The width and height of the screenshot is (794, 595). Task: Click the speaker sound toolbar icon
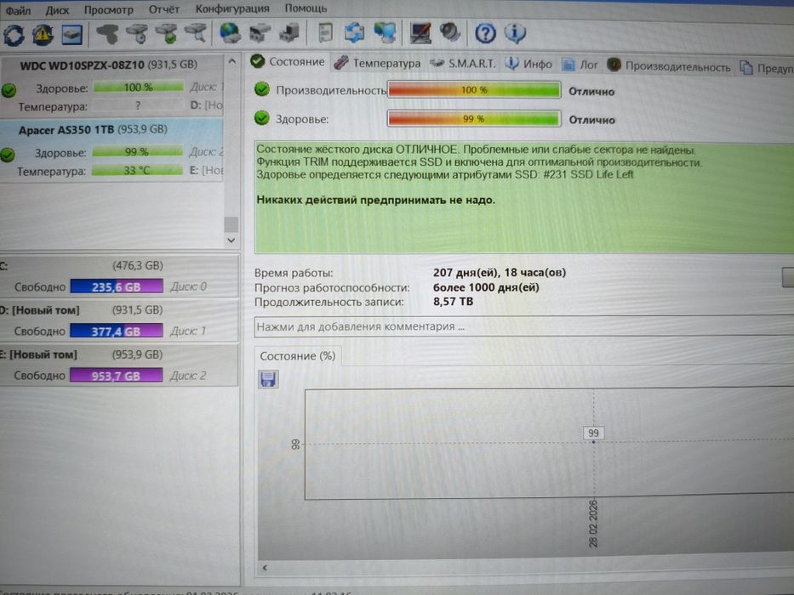click(449, 33)
